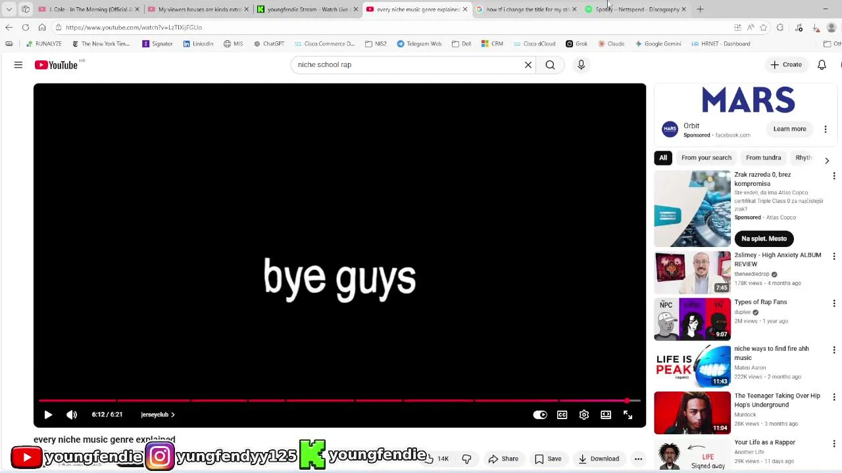Screen dimensions: 842x473
Task: Open Your Life as a Rapper video
Action: pos(764,442)
